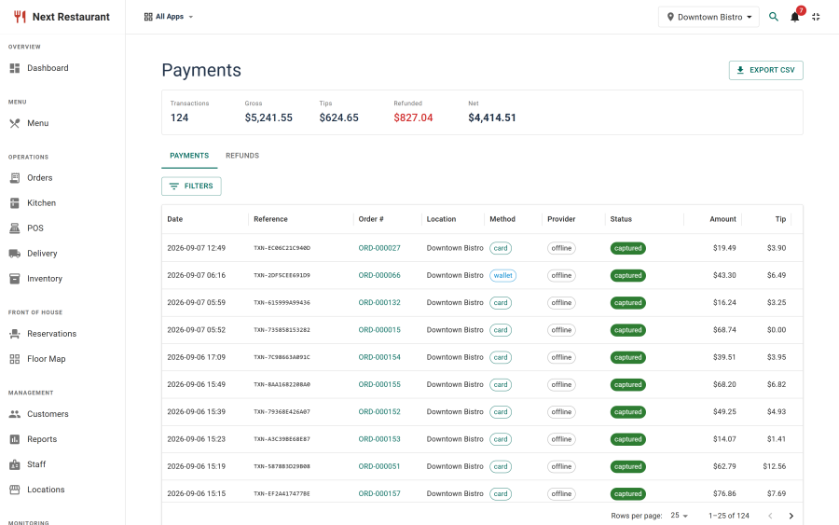Viewport: 839px width, 525px height.
Task: Click the Next Restaurant fork logo
Action: pyautogui.click(x=20, y=17)
